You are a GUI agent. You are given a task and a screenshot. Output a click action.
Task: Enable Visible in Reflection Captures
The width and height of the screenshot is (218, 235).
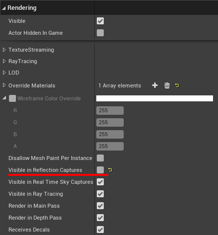pyautogui.click(x=100, y=170)
